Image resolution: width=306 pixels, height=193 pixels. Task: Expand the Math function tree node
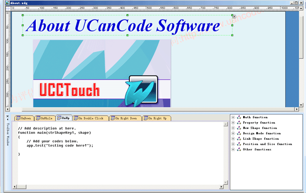[233, 117]
